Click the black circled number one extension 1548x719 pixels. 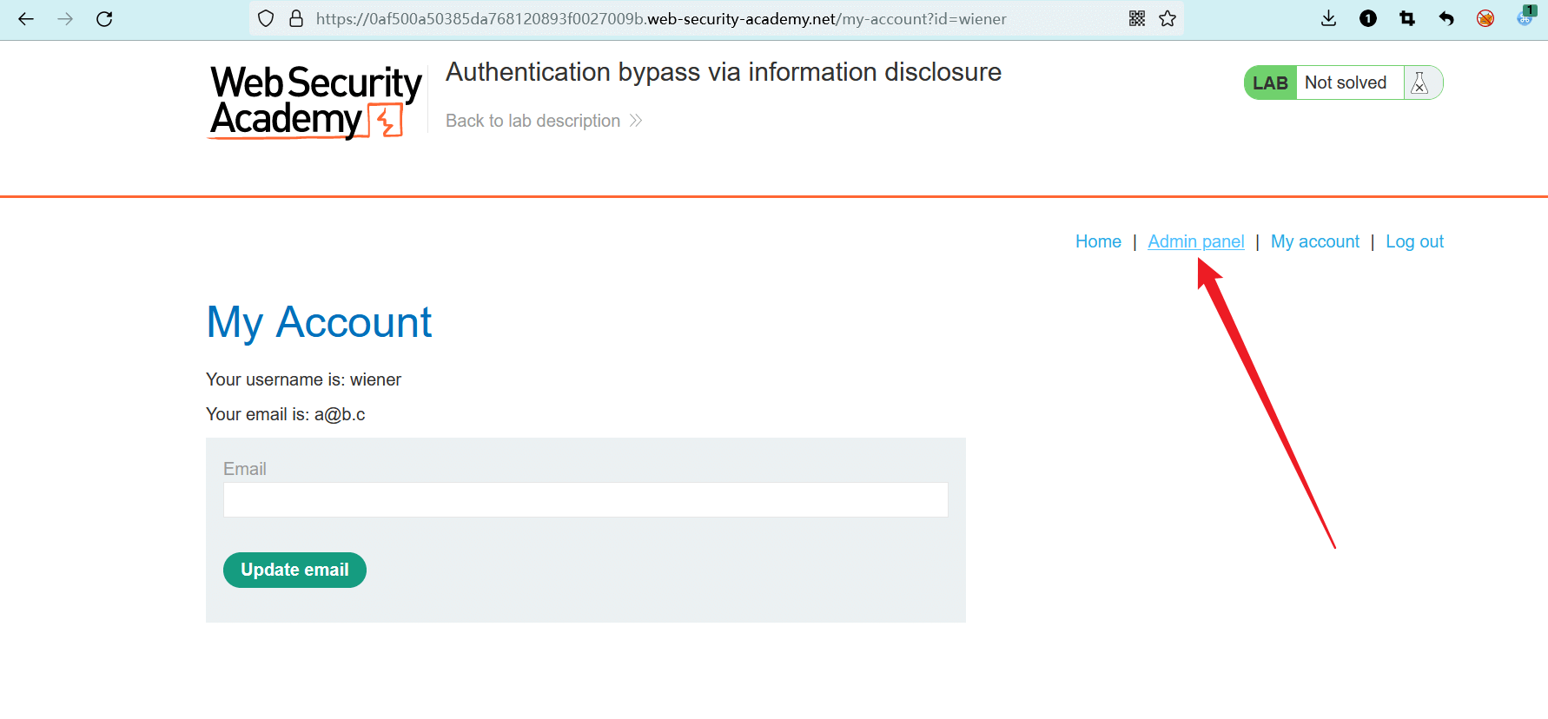1368,19
